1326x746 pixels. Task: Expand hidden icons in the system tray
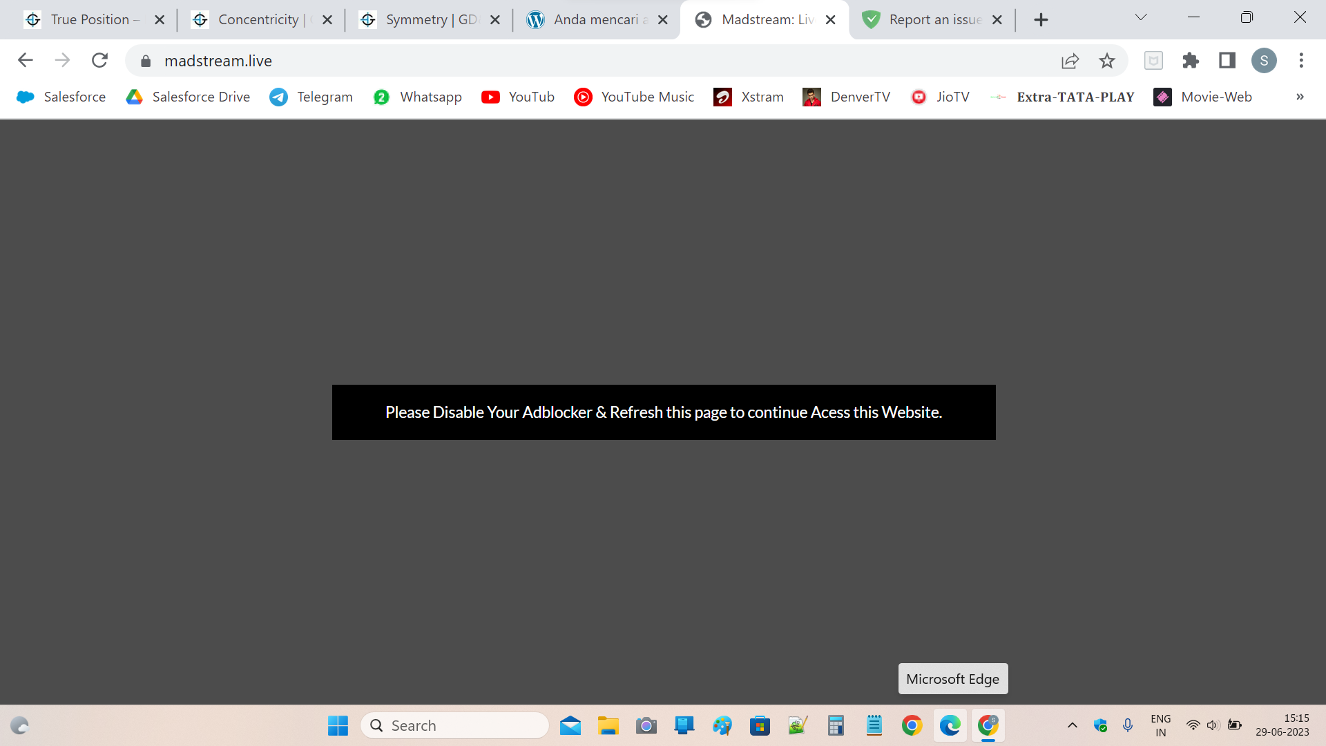1073,725
